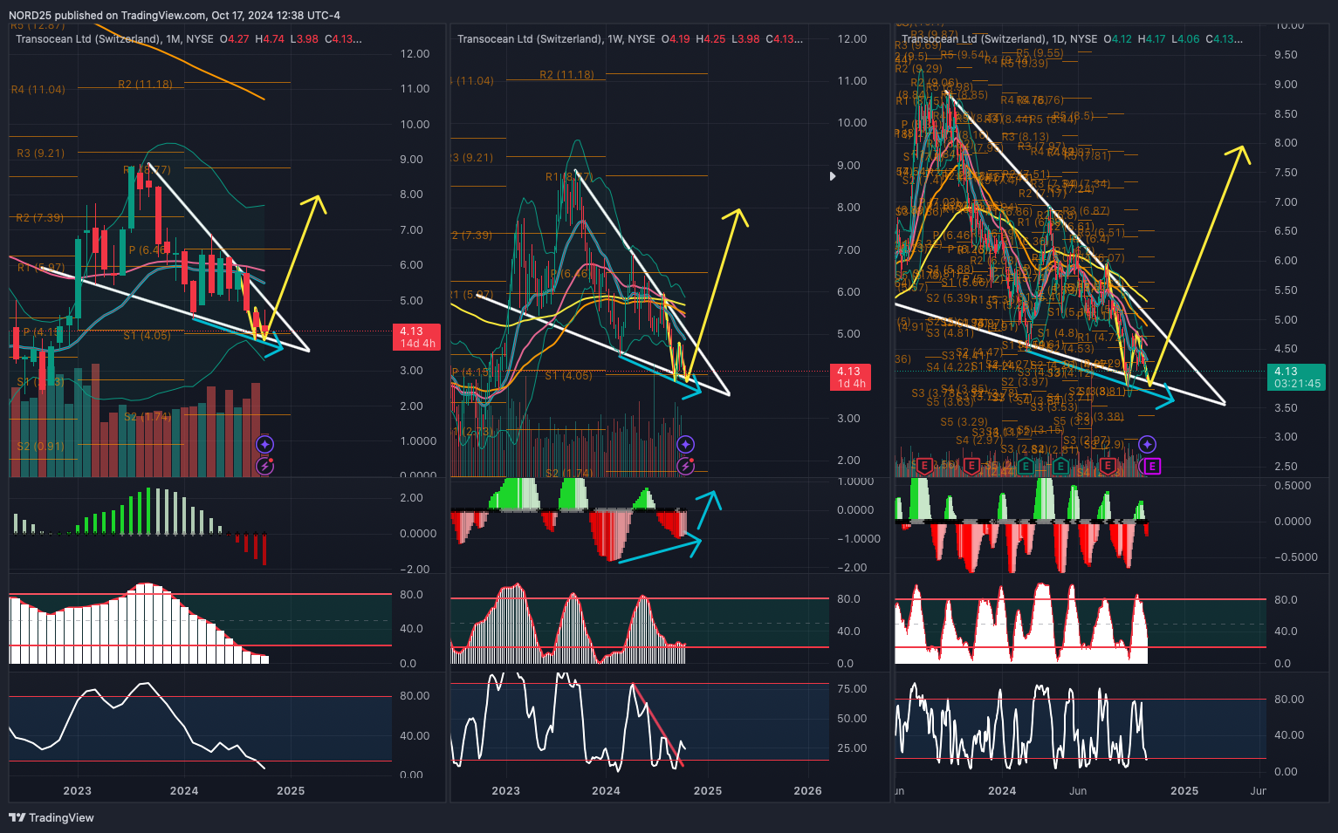Click the green 4.13 03:21:45 price label

[1296, 377]
